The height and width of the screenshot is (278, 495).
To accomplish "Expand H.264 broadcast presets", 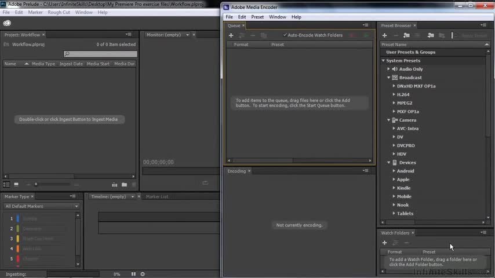I will click(394, 94).
